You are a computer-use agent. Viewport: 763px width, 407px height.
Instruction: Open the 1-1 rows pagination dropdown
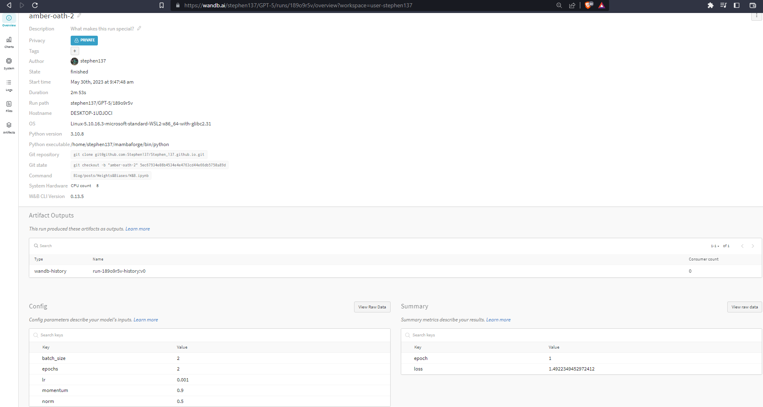point(715,246)
